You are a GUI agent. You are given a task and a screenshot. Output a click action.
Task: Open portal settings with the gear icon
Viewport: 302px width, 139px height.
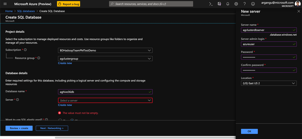pyautogui.click(x=236, y=4)
